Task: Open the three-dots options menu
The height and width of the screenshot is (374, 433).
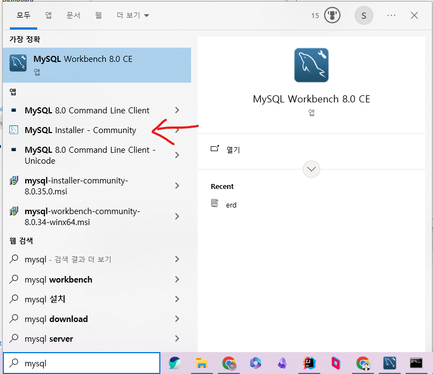Action: click(x=391, y=15)
